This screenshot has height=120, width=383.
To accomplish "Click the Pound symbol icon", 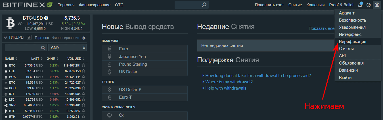I will point(110,64).
